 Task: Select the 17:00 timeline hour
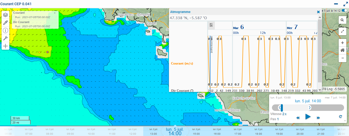tap(238, 132)
